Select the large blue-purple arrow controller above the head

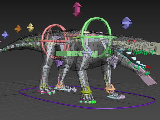pyautogui.click(x=127, y=23)
